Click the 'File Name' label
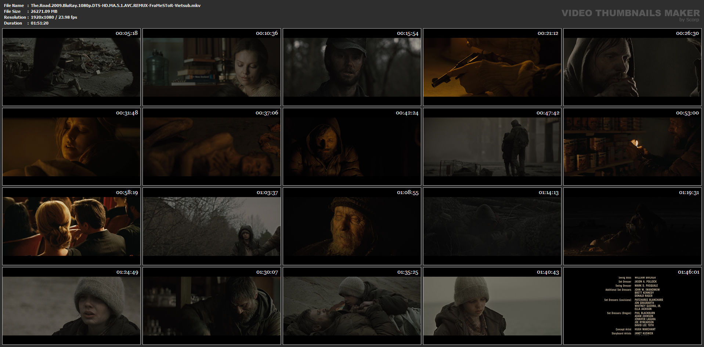Image resolution: width=704 pixels, height=347 pixels. (14, 6)
